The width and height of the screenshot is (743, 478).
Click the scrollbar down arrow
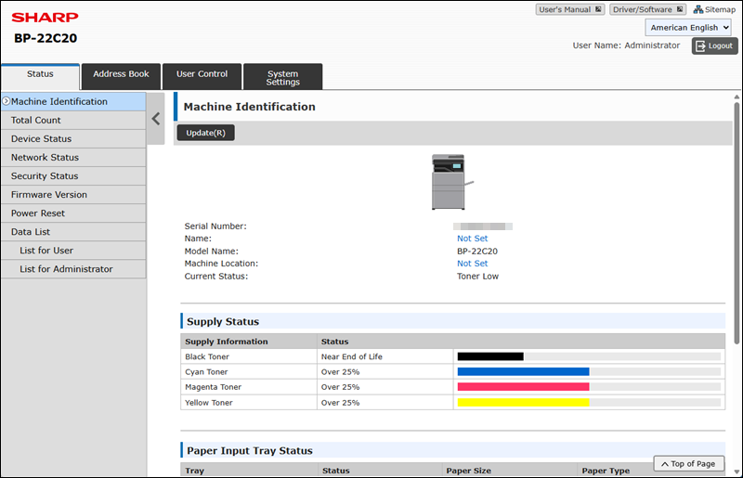click(x=736, y=472)
